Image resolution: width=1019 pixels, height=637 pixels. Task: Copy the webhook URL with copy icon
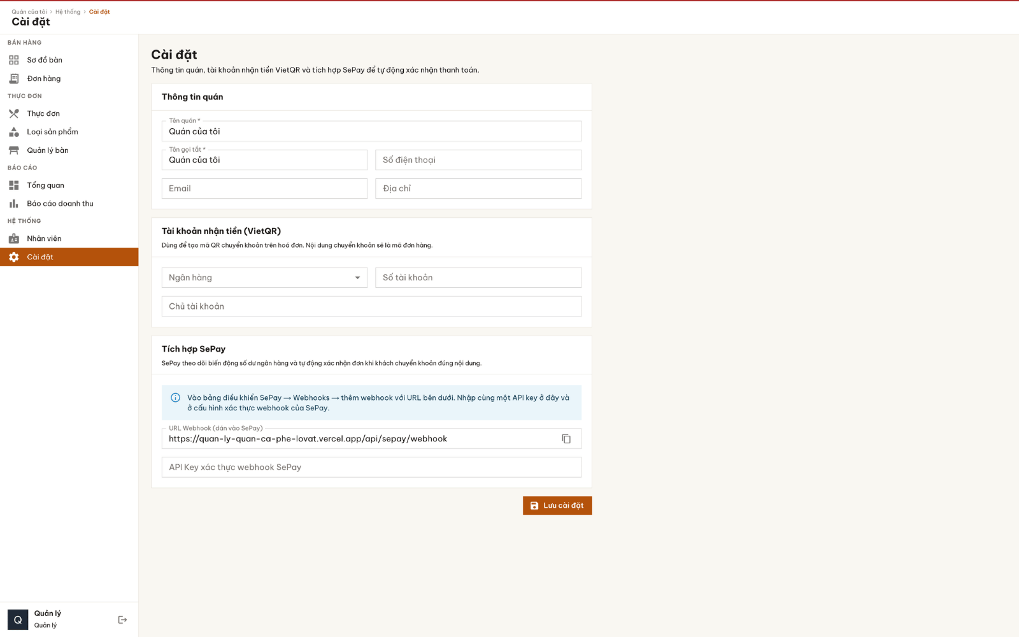pyautogui.click(x=566, y=439)
